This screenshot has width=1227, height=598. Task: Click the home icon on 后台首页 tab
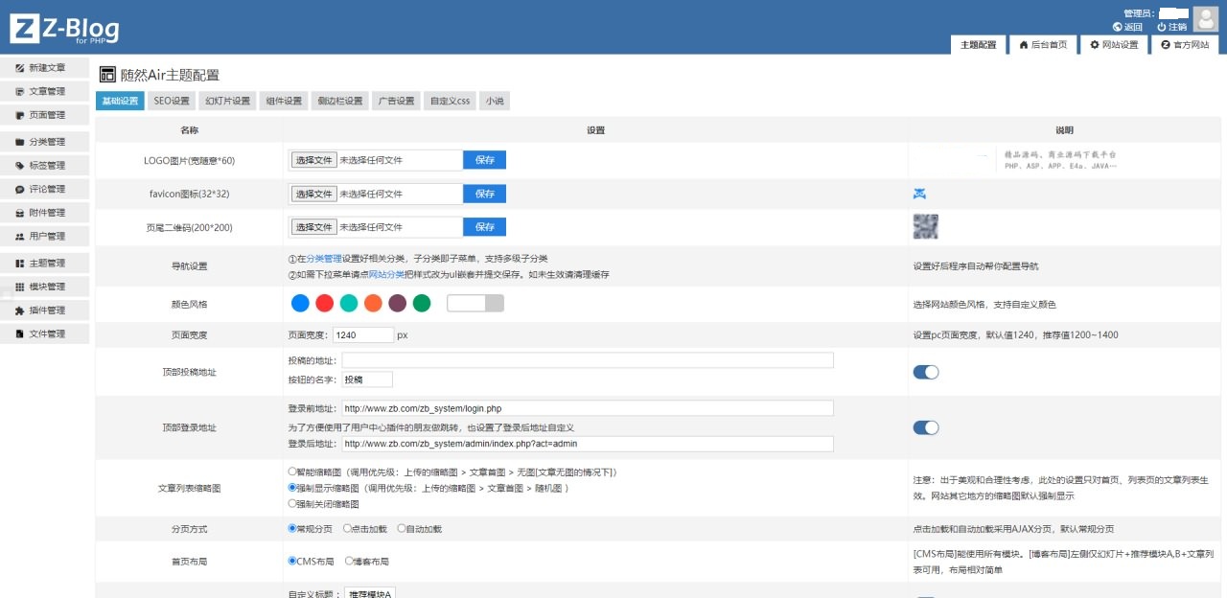1024,45
